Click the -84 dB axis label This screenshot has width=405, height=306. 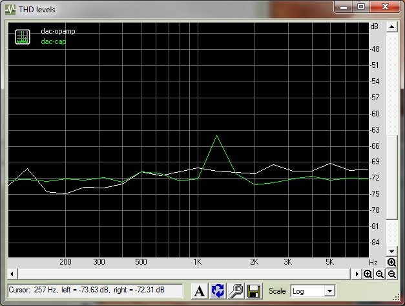[375, 243]
